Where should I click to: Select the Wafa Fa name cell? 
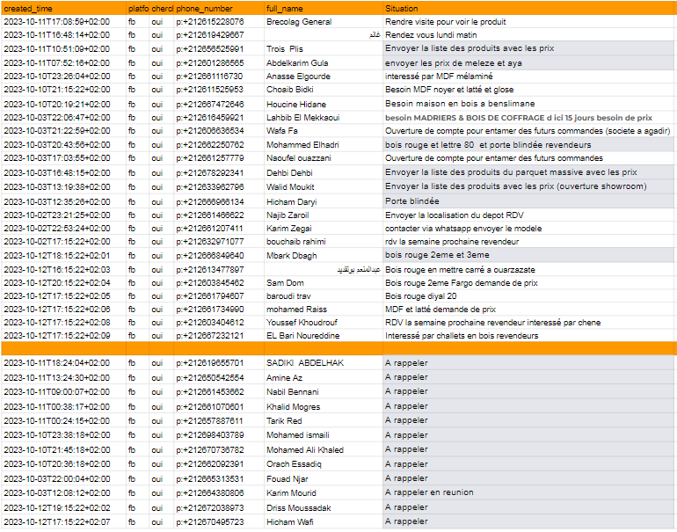[324, 131]
